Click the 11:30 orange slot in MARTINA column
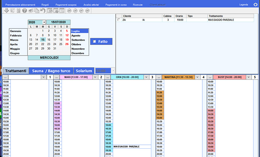The height and width of the screenshot is (157, 260). pyautogui.click(x=159, y=92)
